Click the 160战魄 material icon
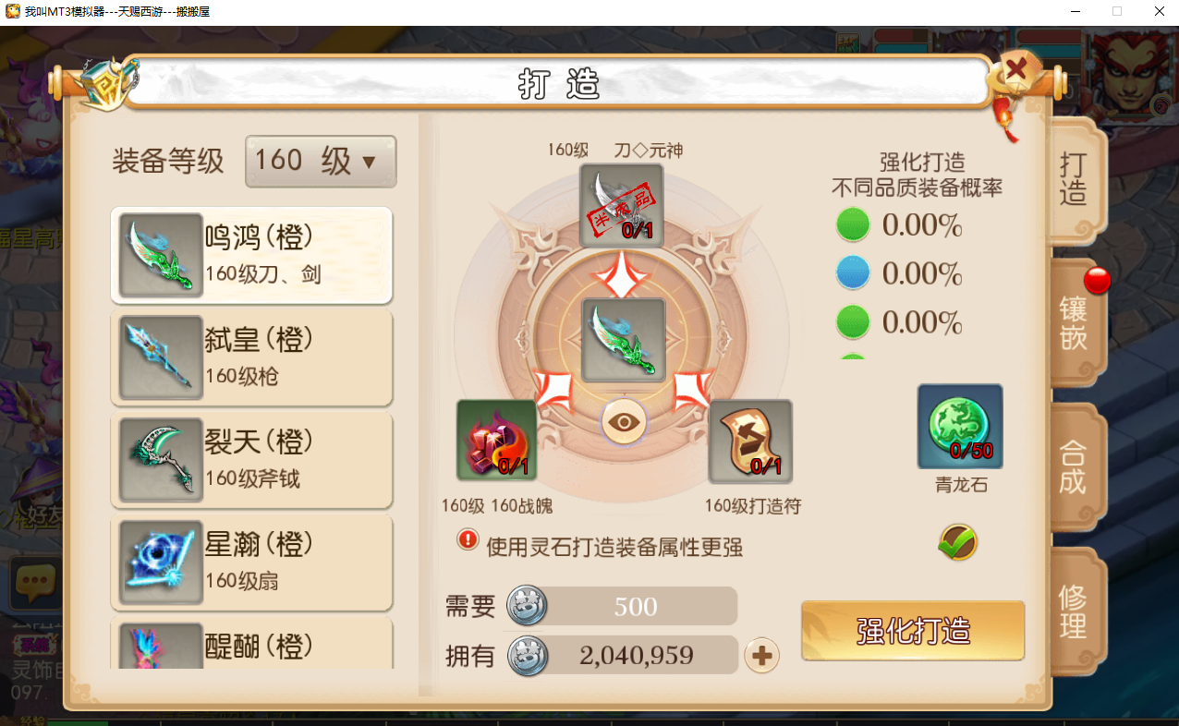The width and height of the screenshot is (1179, 726). [497, 442]
